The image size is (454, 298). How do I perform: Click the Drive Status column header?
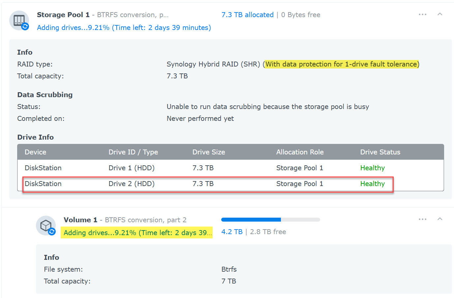tap(380, 152)
